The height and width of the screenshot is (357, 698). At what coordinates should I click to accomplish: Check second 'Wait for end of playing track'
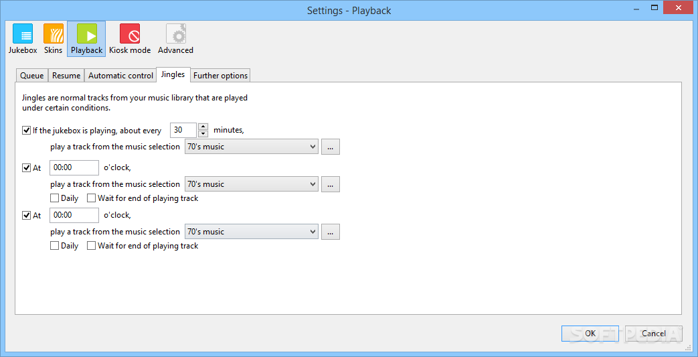click(x=91, y=246)
